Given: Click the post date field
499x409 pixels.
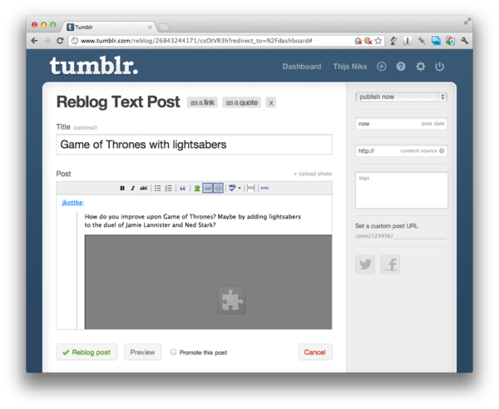Looking at the screenshot, I should click(402, 124).
